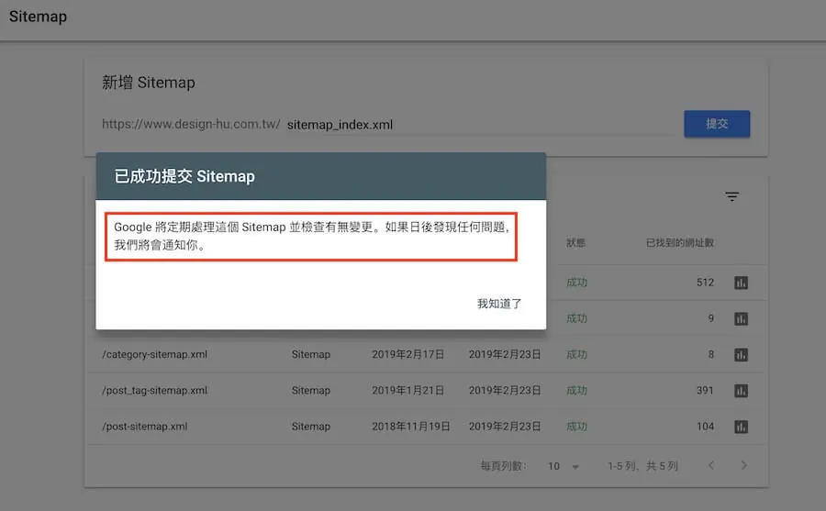This screenshot has width=826, height=511.
Task: Go to previous page with left chevron
Action: click(711, 465)
